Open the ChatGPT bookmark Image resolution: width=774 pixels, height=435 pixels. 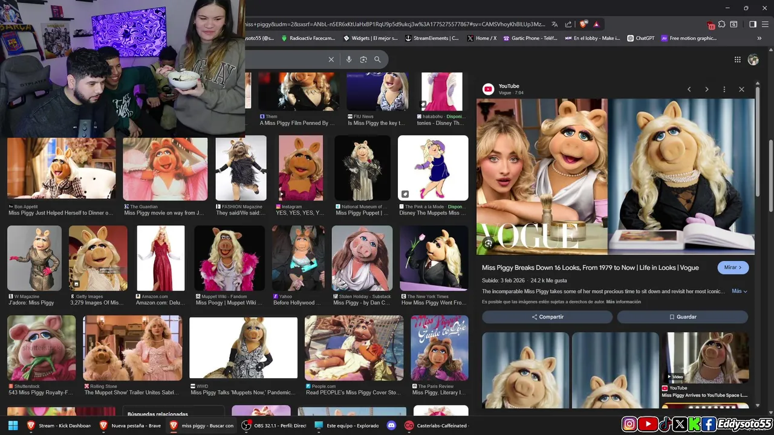pos(640,38)
